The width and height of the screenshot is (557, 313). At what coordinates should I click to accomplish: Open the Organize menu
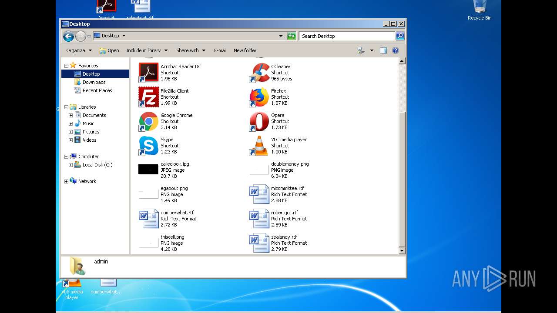[79, 50]
